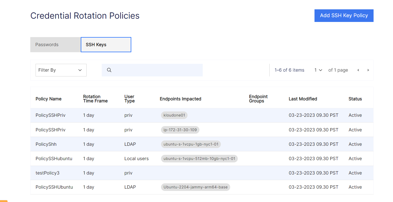Sort by the Policy Name column header
The height and width of the screenshot is (202, 393).
point(48,99)
